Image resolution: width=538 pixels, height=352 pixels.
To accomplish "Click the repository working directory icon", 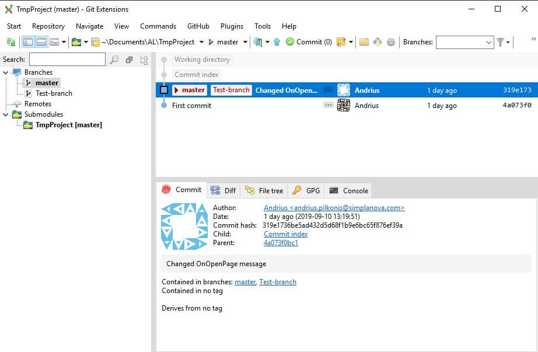I will click(95, 42).
